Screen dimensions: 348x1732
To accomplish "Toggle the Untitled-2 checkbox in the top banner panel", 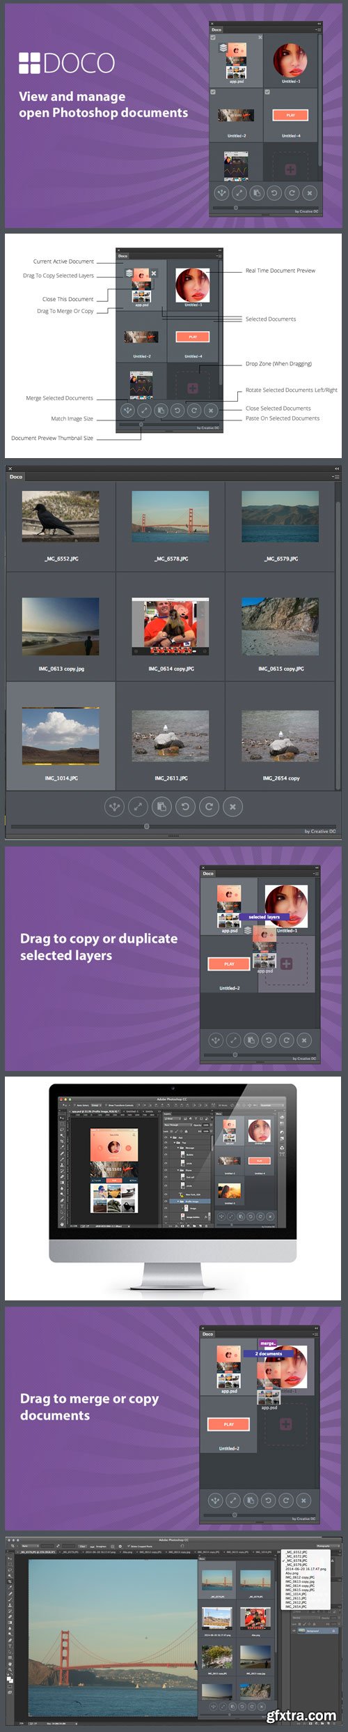I will pos(213,91).
